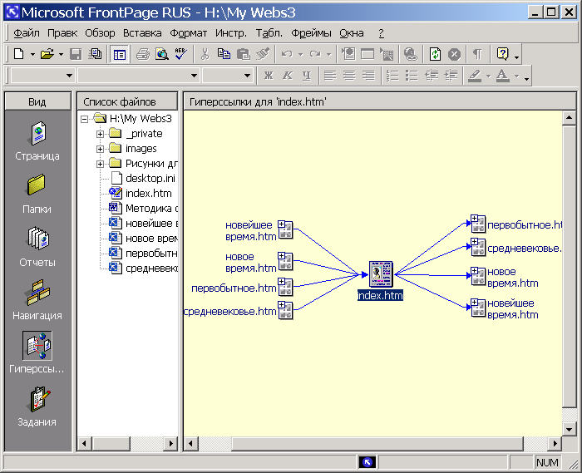Click the Copy toolbar icon
The image size is (582, 473).
(224, 54)
